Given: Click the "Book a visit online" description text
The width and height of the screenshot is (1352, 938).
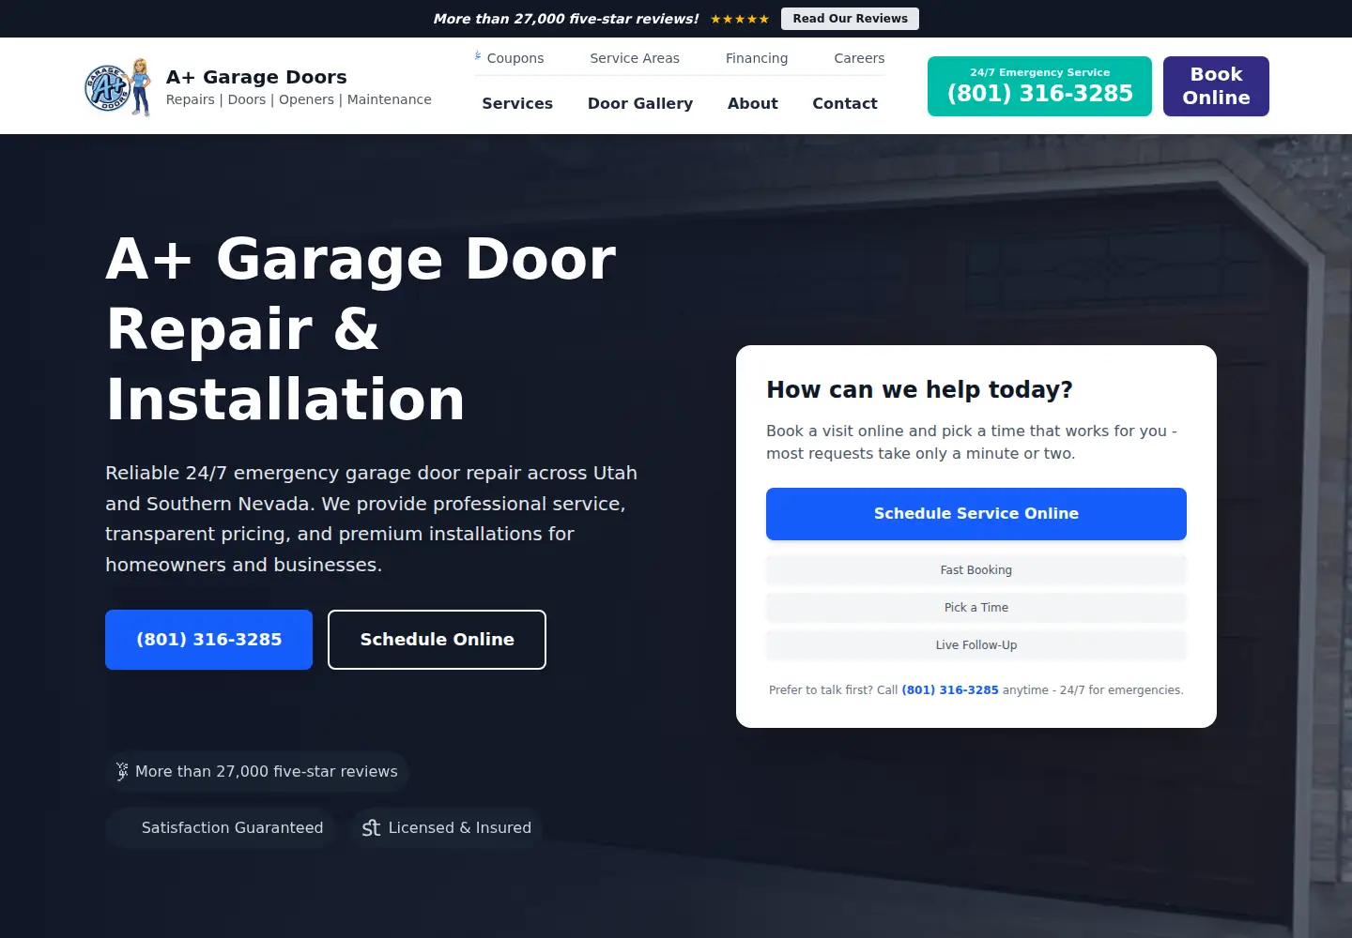Looking at the screenshot, I should tap(972, 442).
